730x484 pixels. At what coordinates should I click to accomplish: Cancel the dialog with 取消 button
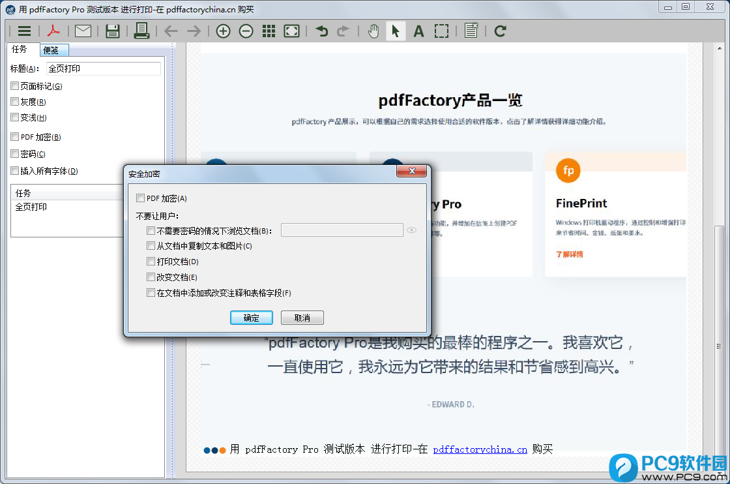click(x=302, y=318)
